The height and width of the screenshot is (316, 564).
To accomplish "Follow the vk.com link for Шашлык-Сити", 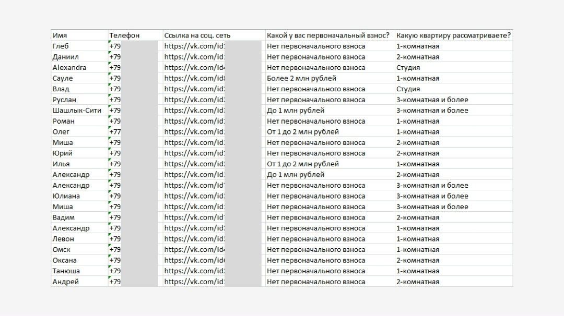I will pos(194,110).
